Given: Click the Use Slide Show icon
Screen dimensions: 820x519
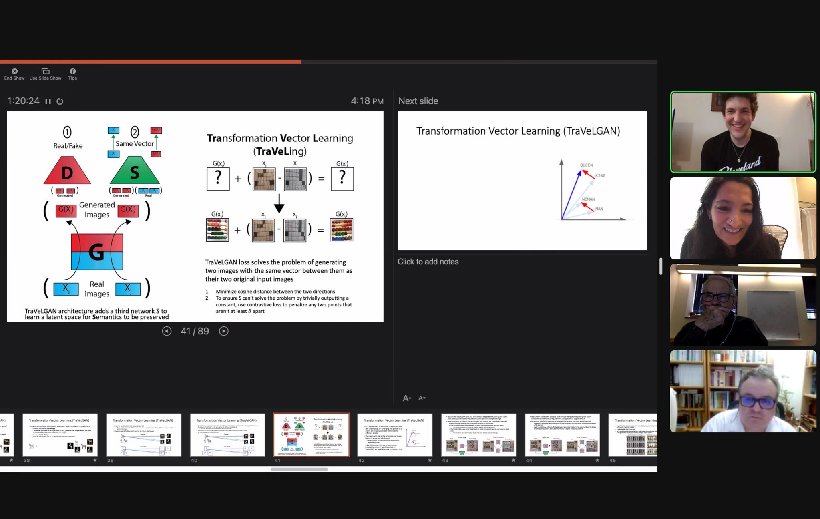Looking at the screenshot, I should pos(45,71).
